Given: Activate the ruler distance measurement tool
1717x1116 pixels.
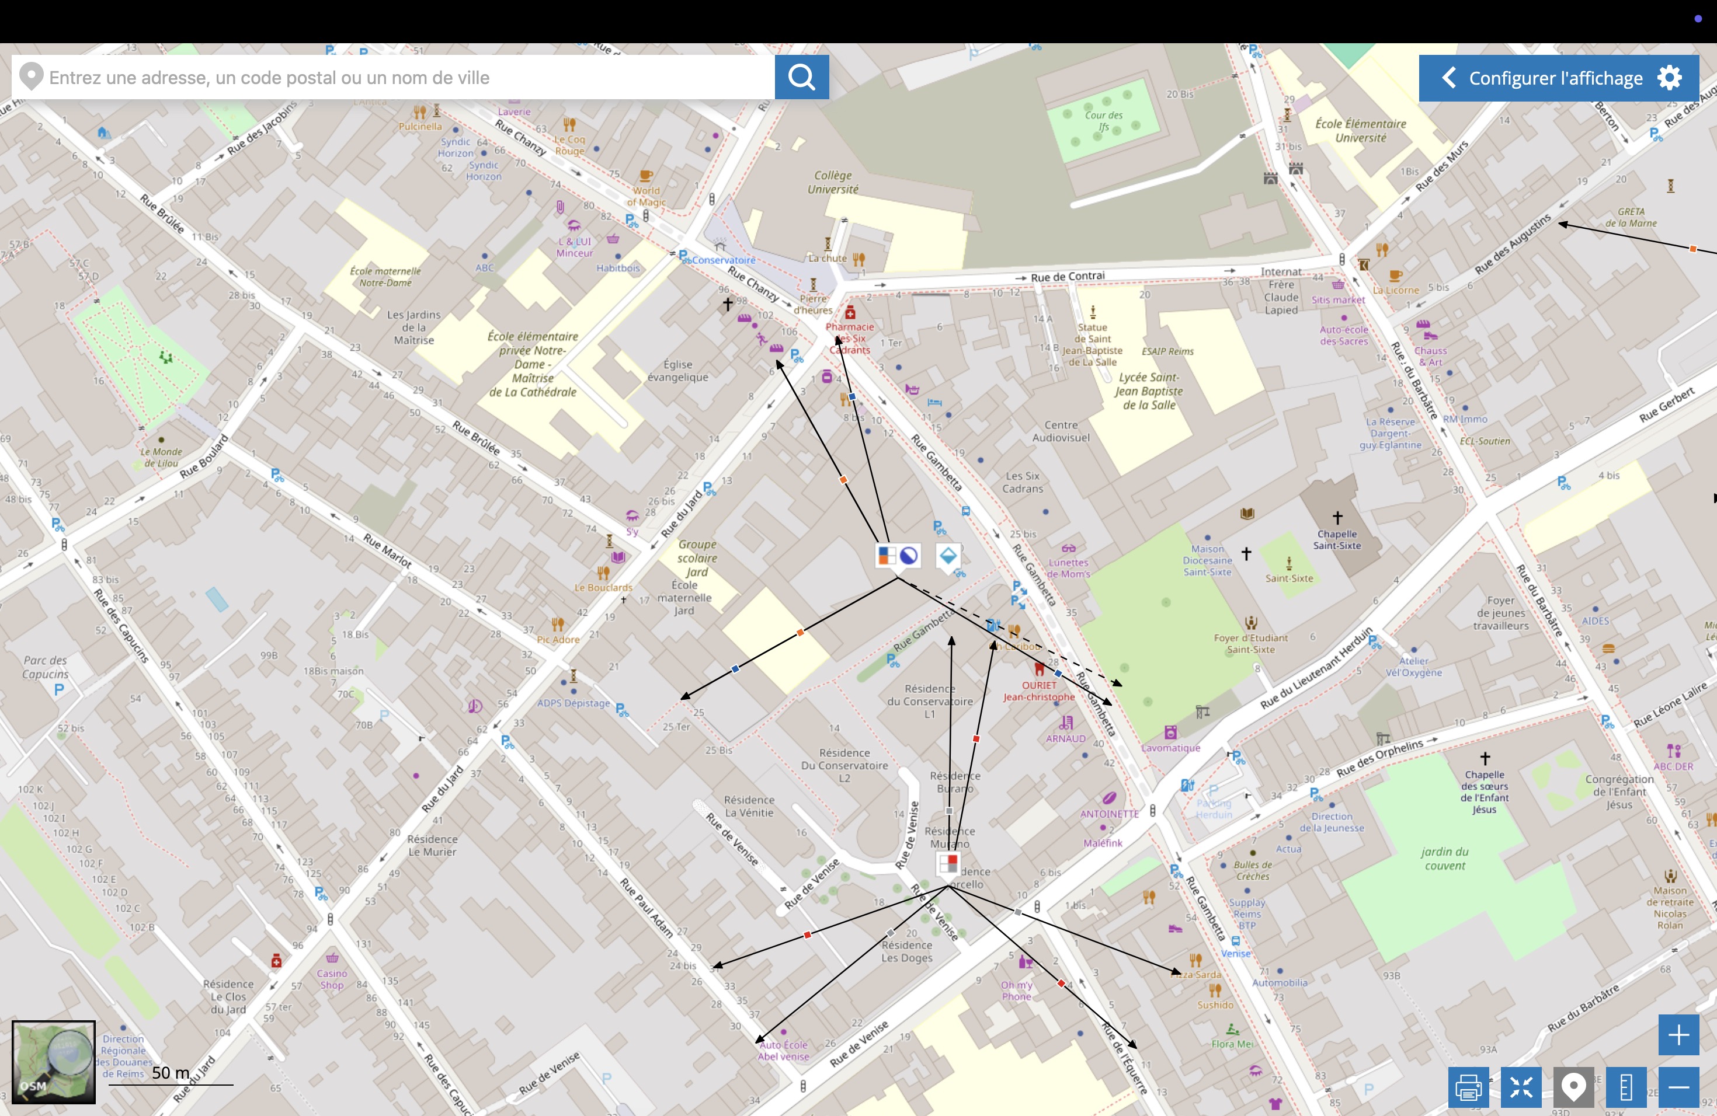Looking at the screenshot, I should pos(1626,1086).
